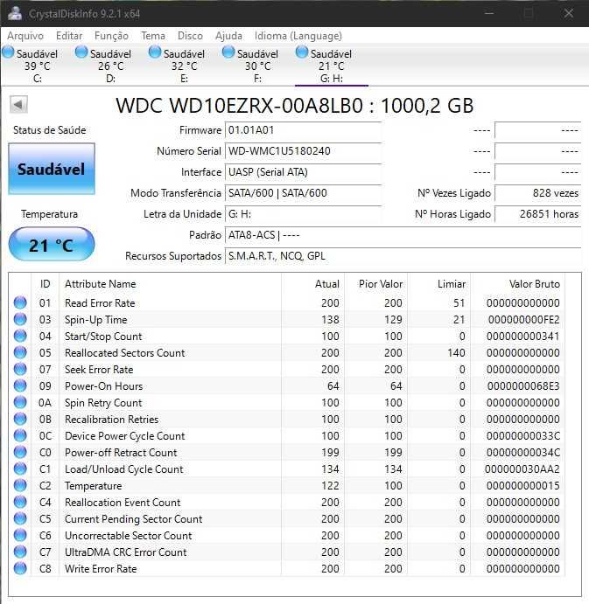Select the Power-On Hours attribute name
Viewport: 589px width, 604px height.
pos(104,386)
